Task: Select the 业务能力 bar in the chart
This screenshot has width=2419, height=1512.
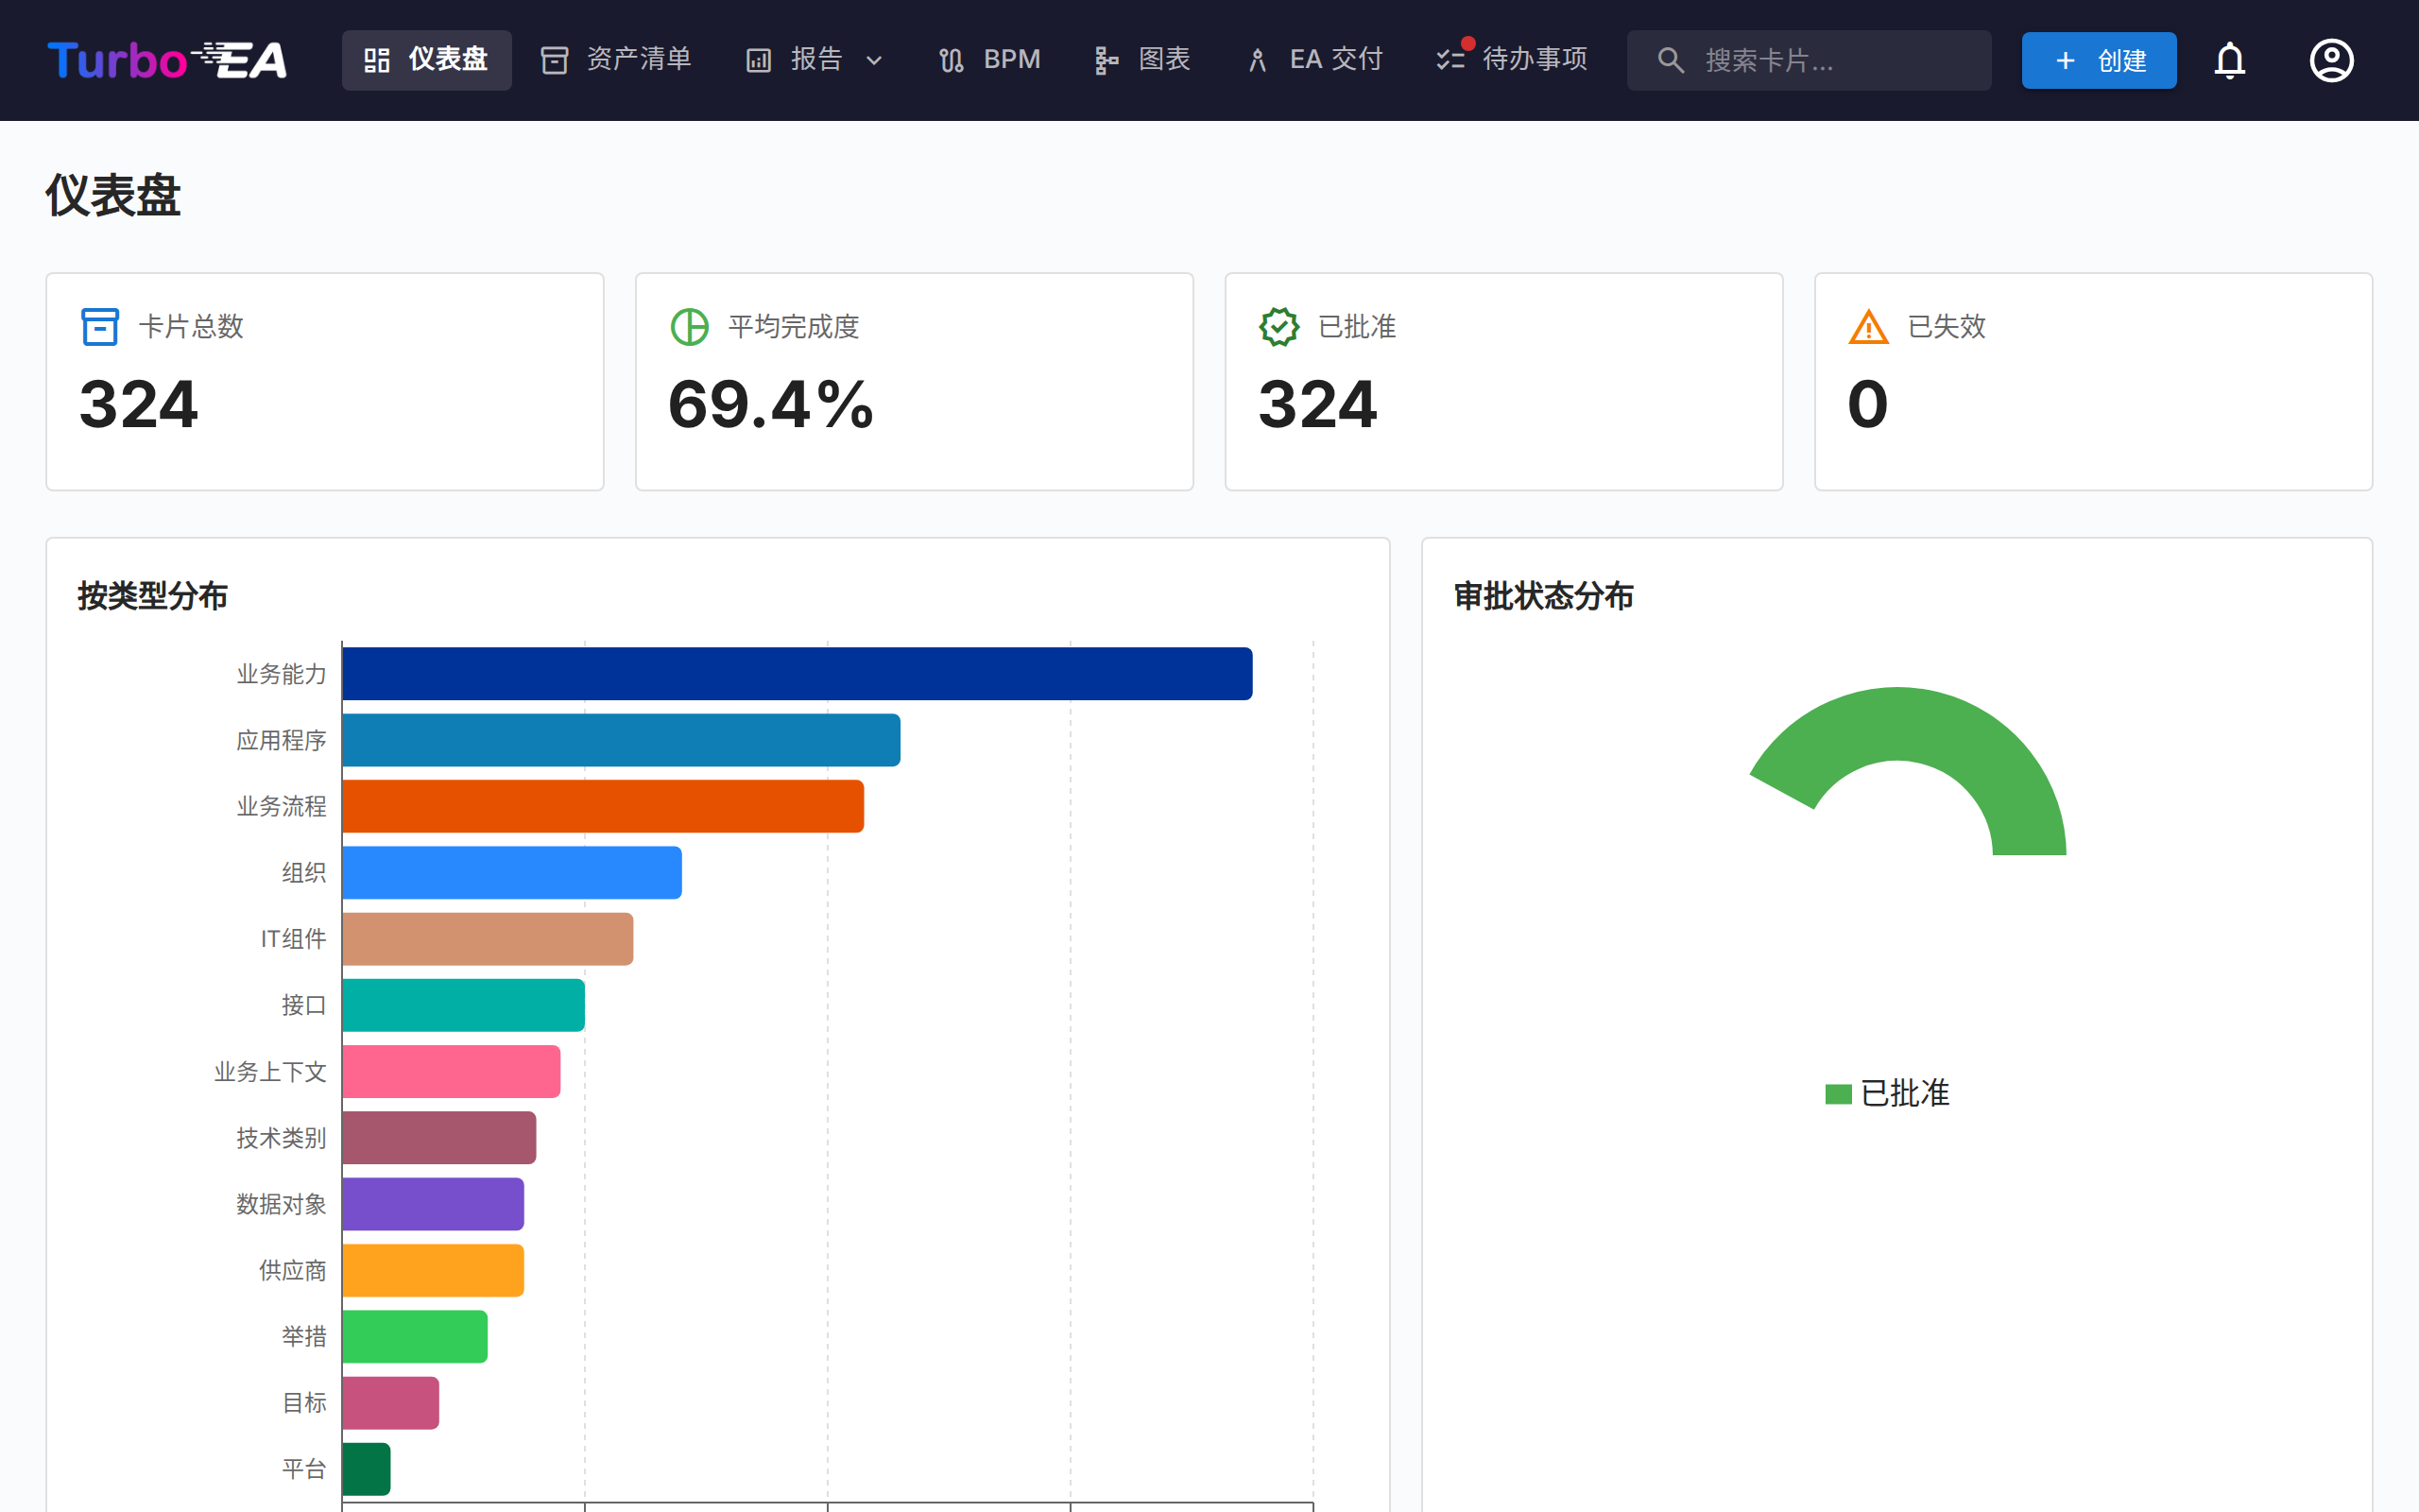Action: [795, 674]
